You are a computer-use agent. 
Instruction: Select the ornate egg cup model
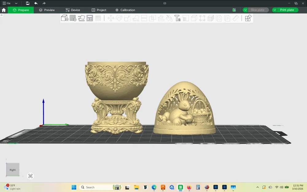(x=117, y=98)
